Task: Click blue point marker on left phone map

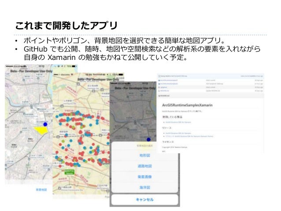Action: click(x=45, y=124)
